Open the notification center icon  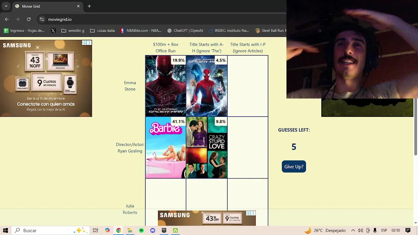(408, 230)
